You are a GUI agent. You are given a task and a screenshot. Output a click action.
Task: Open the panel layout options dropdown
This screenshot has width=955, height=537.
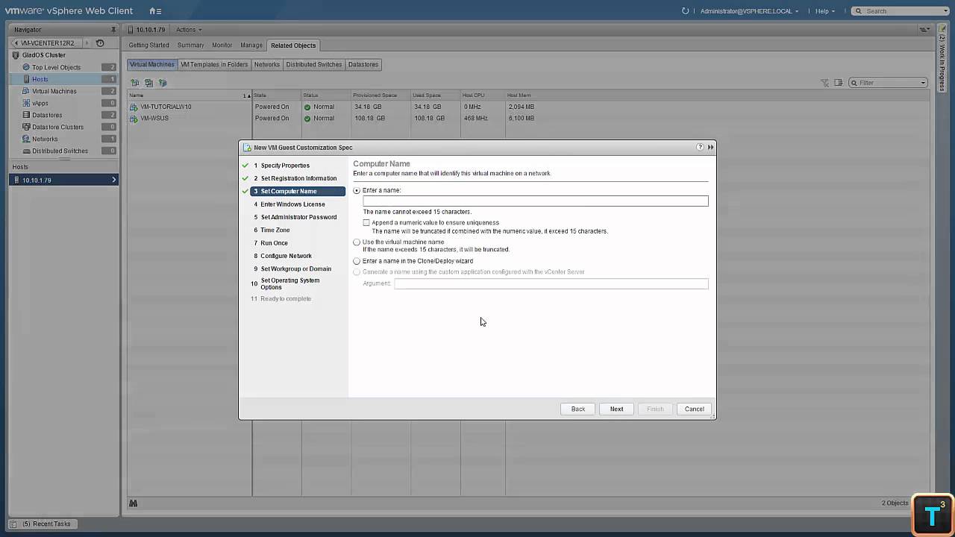(x=925, y=30)
